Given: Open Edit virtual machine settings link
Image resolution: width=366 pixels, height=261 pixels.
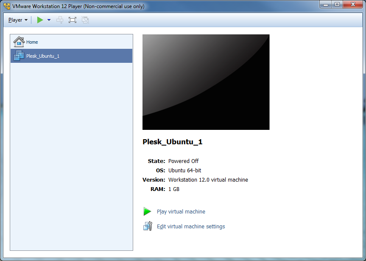Looking at the screenshot, I should [x=191, y=227].
